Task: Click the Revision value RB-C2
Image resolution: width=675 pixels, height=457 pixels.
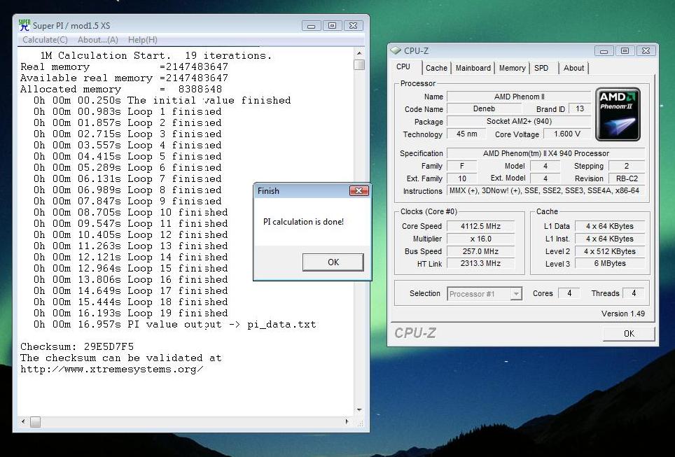Action: pyautogui.click(x=627, y=178)
